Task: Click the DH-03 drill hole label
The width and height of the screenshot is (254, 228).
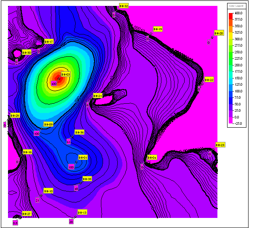Action: 66,74
